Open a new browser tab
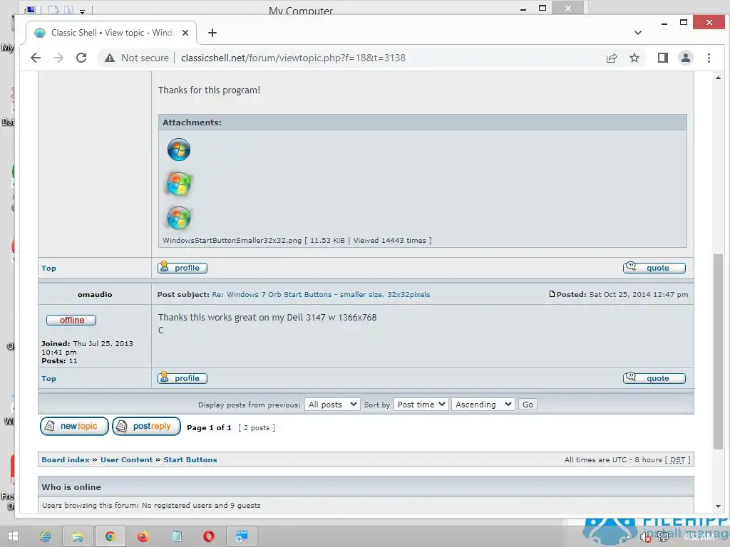The width and height of the screenshot is (730, 547). coord(212,33)
